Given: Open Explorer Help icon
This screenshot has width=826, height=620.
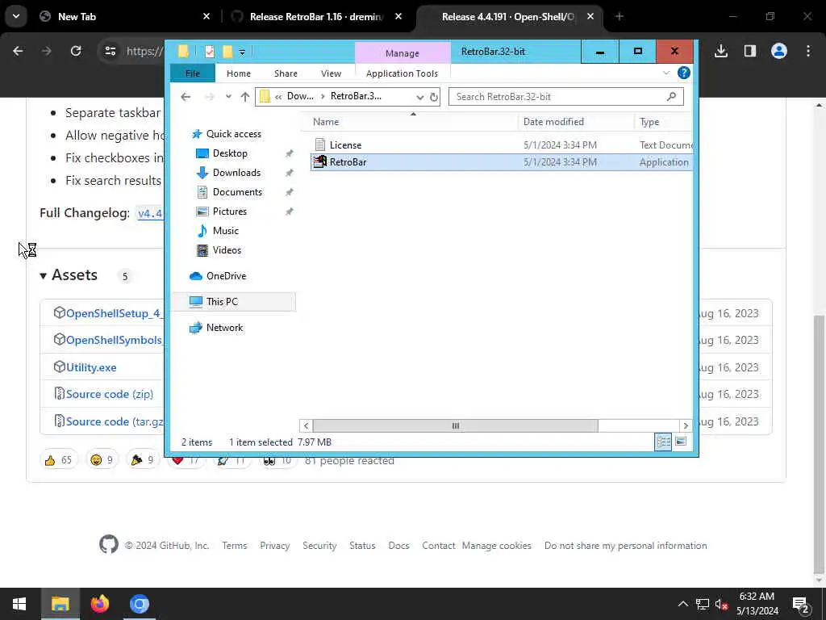Looking at the screenshot, I should [683, 73].
